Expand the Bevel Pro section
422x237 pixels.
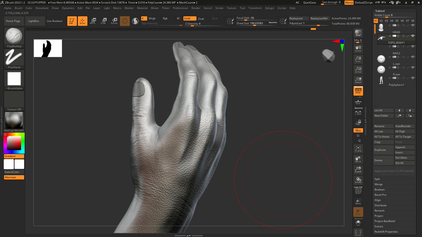coord(380,195)
